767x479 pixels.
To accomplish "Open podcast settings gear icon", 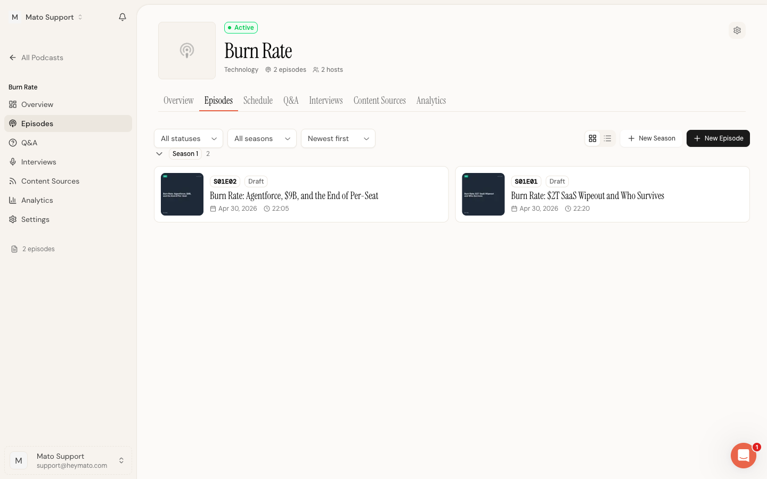I will (x=737, y=30).
